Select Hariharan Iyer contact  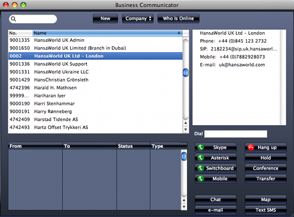[95, 96]
